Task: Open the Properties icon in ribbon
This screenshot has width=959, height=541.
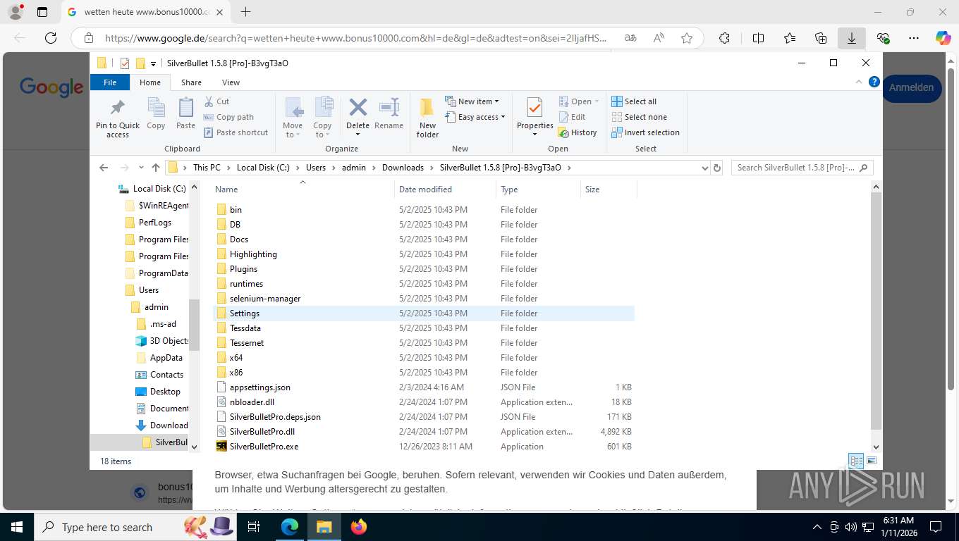Action: (535, 107)
